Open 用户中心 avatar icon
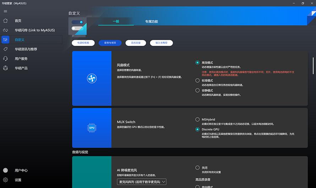Image resolution: width=316 pixels, height=188 pixels. 5,170
